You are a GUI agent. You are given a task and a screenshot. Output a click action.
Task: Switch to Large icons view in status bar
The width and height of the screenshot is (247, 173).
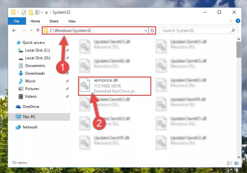click(x=237, y=163)
